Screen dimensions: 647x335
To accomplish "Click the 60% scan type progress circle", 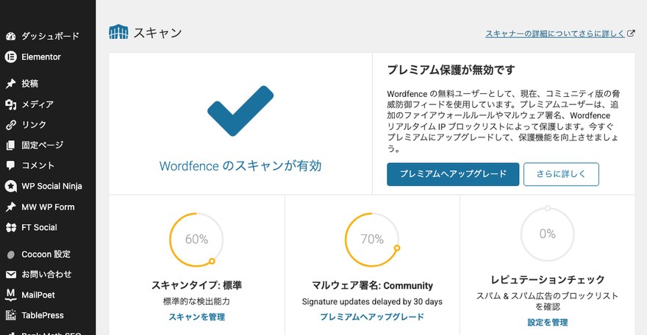I will click(x=196, y=239).
